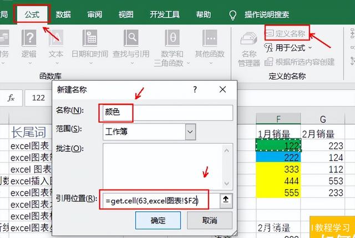Select yellow cell with 333
The image size is (355, 238).
pos(278,169)
